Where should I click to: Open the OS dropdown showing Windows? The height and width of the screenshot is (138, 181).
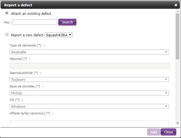pos(89,106)
